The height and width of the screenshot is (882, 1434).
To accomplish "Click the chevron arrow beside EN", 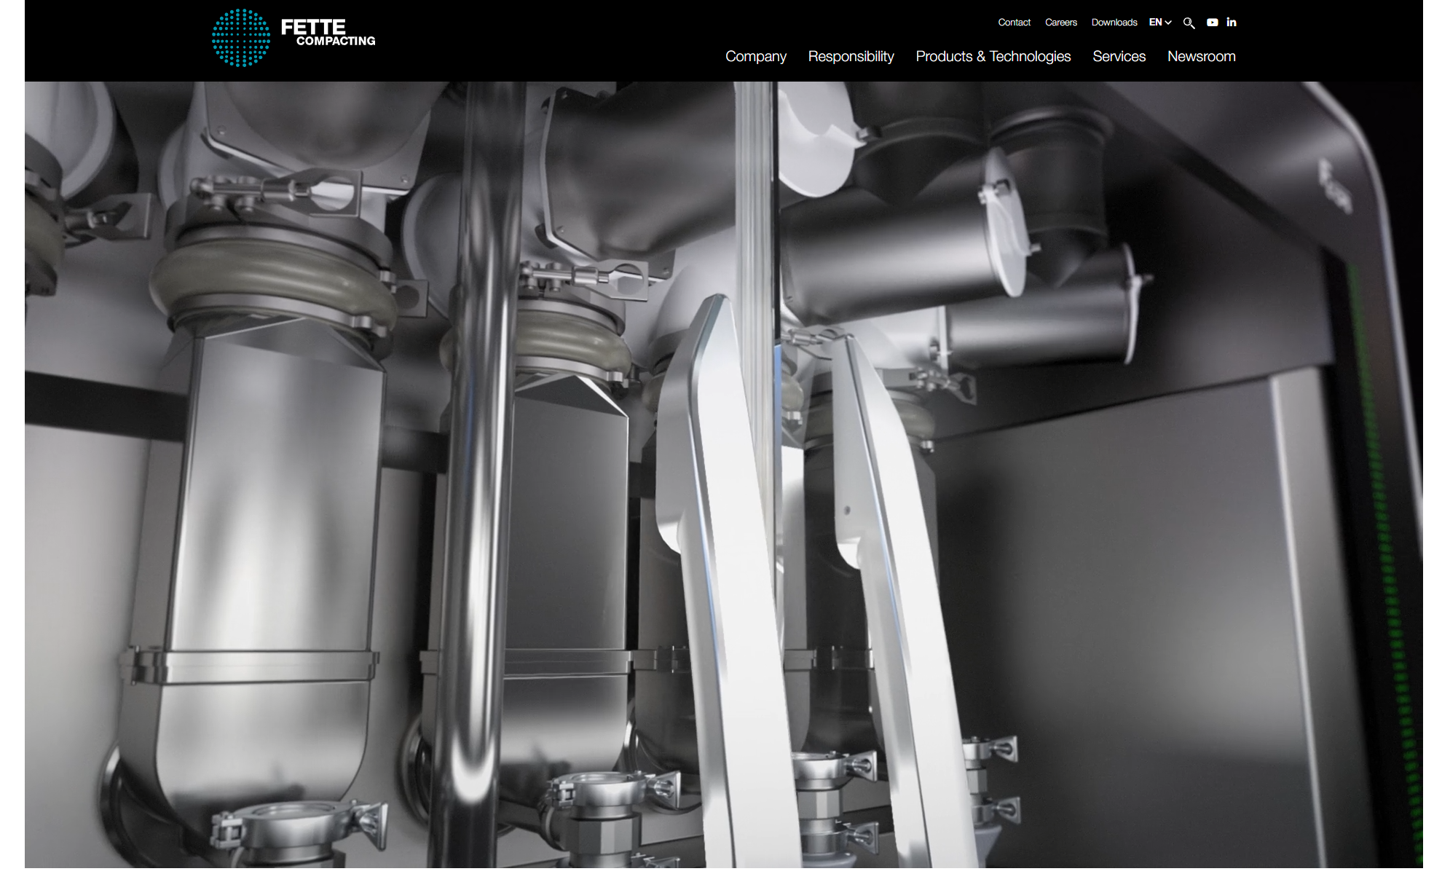I will point(1168,23).
